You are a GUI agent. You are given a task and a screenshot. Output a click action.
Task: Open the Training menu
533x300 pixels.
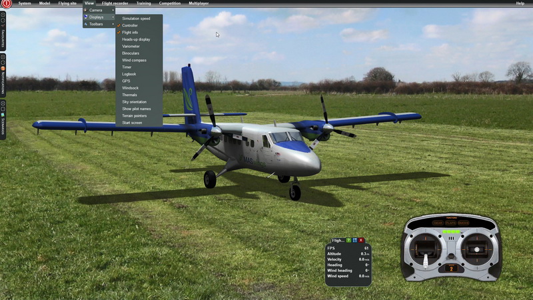[143, 3]
